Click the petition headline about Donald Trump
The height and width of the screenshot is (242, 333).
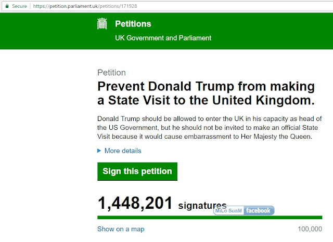pyautogui.click(x=206, y=93)
